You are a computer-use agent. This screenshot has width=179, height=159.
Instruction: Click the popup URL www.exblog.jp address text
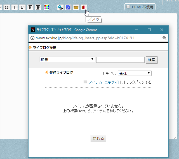85,38
